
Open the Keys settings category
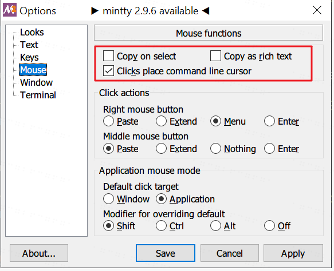(x=29, y=57)
